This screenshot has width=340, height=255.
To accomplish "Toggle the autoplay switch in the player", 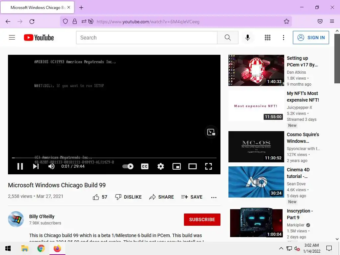I will coord(128,166).
